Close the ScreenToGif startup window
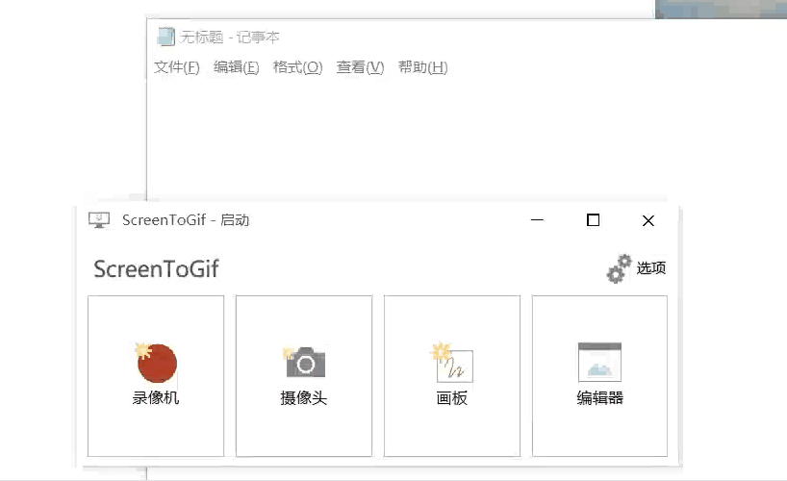The width and height of the screenshot is (787, 481). 647,220
